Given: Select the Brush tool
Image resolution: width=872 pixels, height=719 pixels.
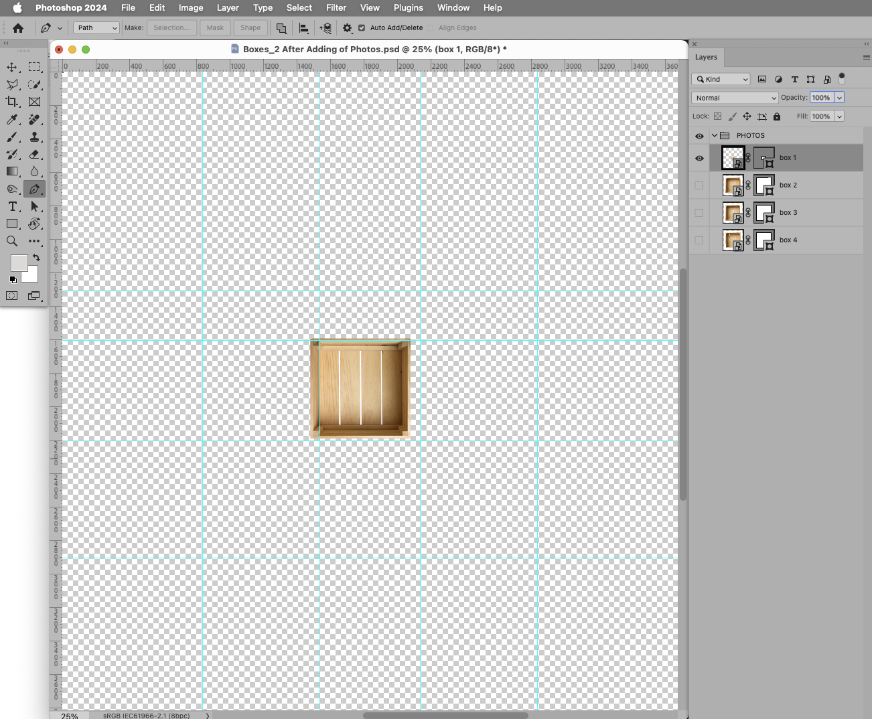Looking at the screenshot, I should click(11, 137).
